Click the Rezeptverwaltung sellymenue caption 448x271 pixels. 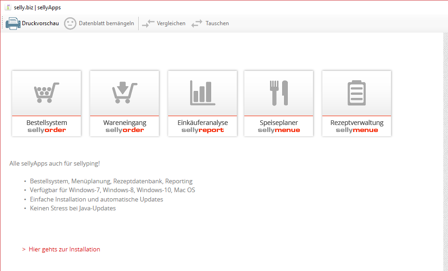click(x=356, y=126)
